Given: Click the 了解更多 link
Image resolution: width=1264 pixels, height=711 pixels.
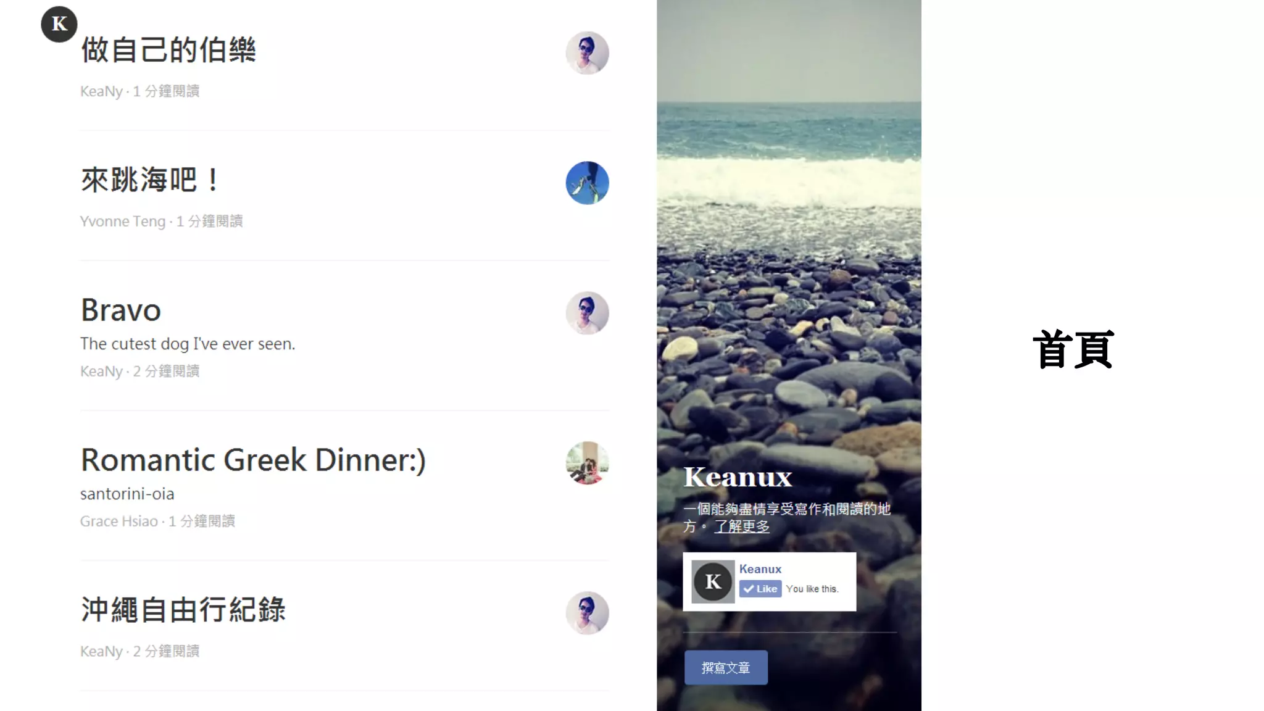Looking at the screenshot, I should tap(742, 526).
